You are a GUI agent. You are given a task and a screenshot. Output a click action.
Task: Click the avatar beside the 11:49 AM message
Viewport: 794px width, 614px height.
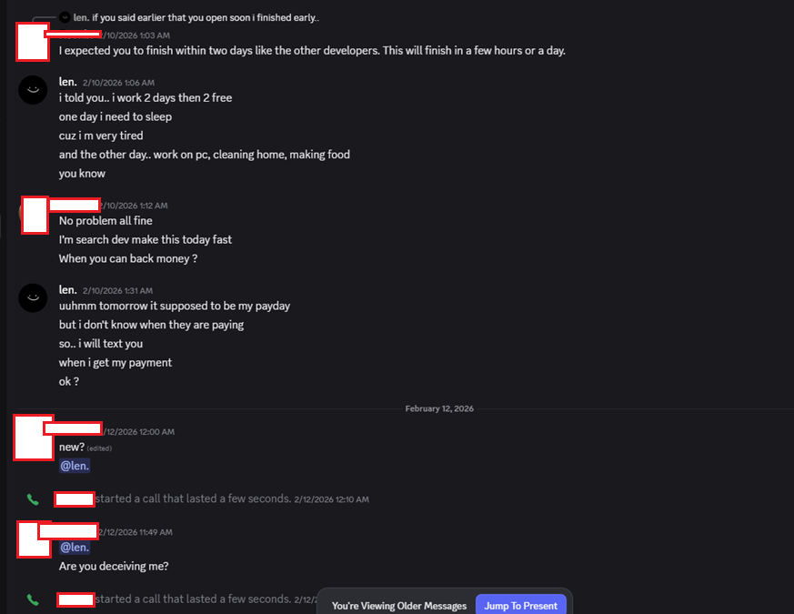click(33, 539)
